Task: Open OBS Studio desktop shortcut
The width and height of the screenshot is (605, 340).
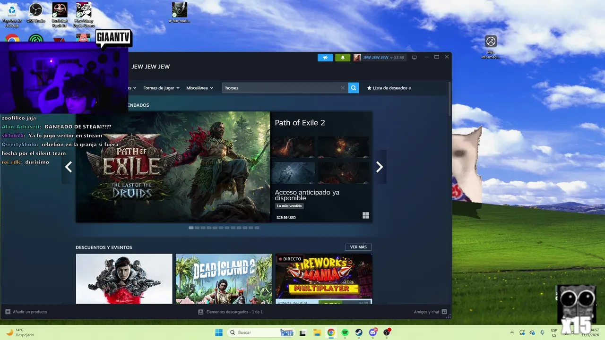Action: (x=36, y=13)
